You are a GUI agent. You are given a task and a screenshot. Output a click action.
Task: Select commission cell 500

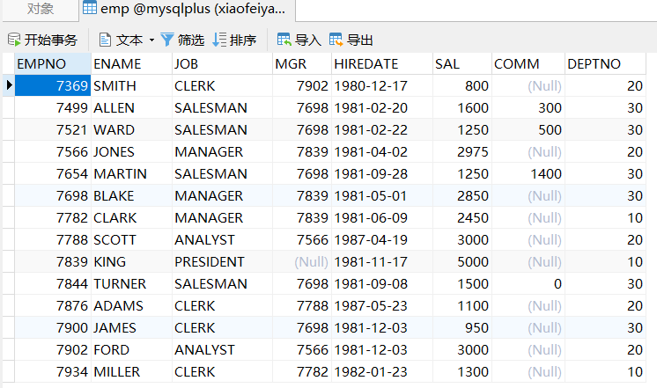click(528, 129)
